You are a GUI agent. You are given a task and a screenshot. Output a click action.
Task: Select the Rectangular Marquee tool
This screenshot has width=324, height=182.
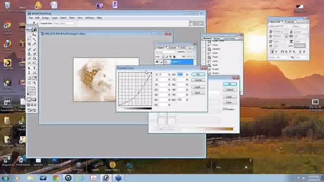29,35
